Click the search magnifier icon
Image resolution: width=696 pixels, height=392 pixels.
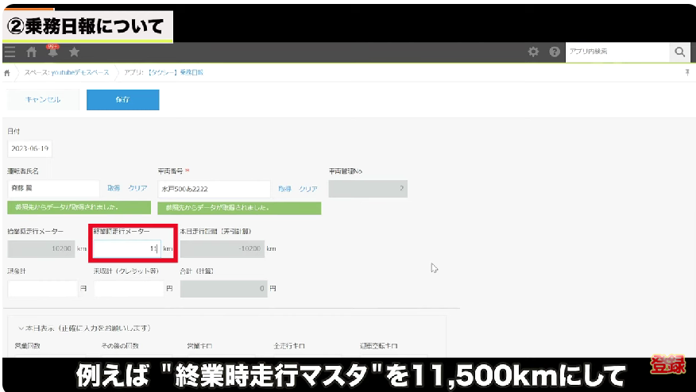coord(679,52)
